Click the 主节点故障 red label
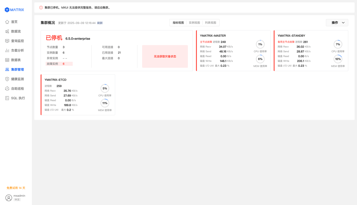Screen dimensions: 357x205 pos(206,42)
